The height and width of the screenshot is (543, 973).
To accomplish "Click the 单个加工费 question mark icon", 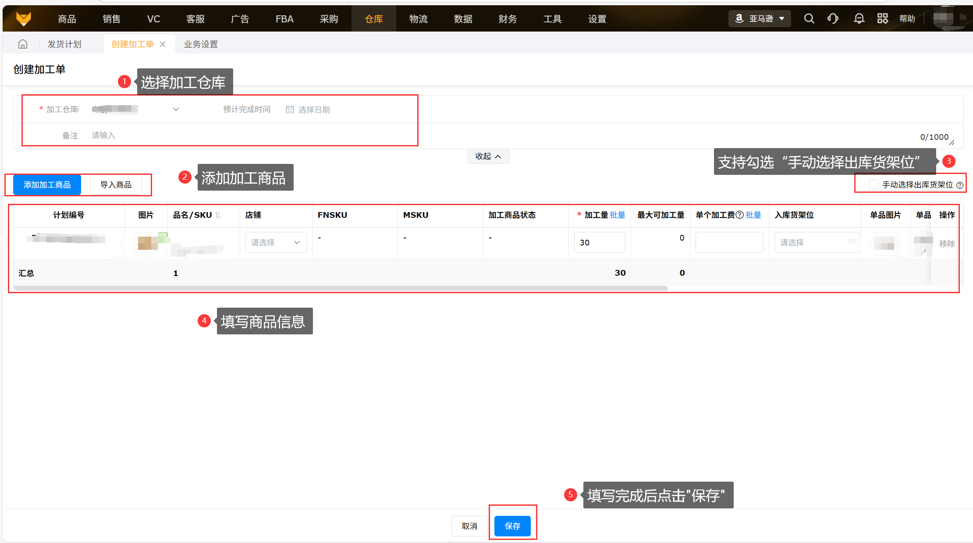I will [x=739, y=215].
